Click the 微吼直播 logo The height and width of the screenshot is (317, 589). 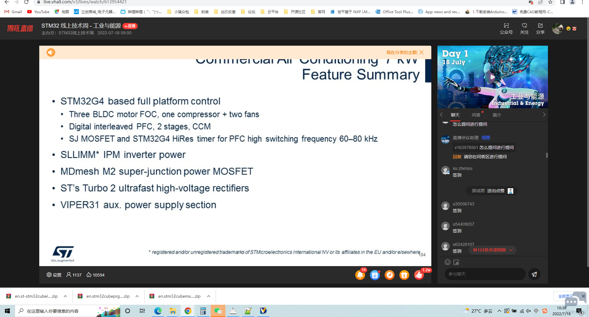point(20,29)
